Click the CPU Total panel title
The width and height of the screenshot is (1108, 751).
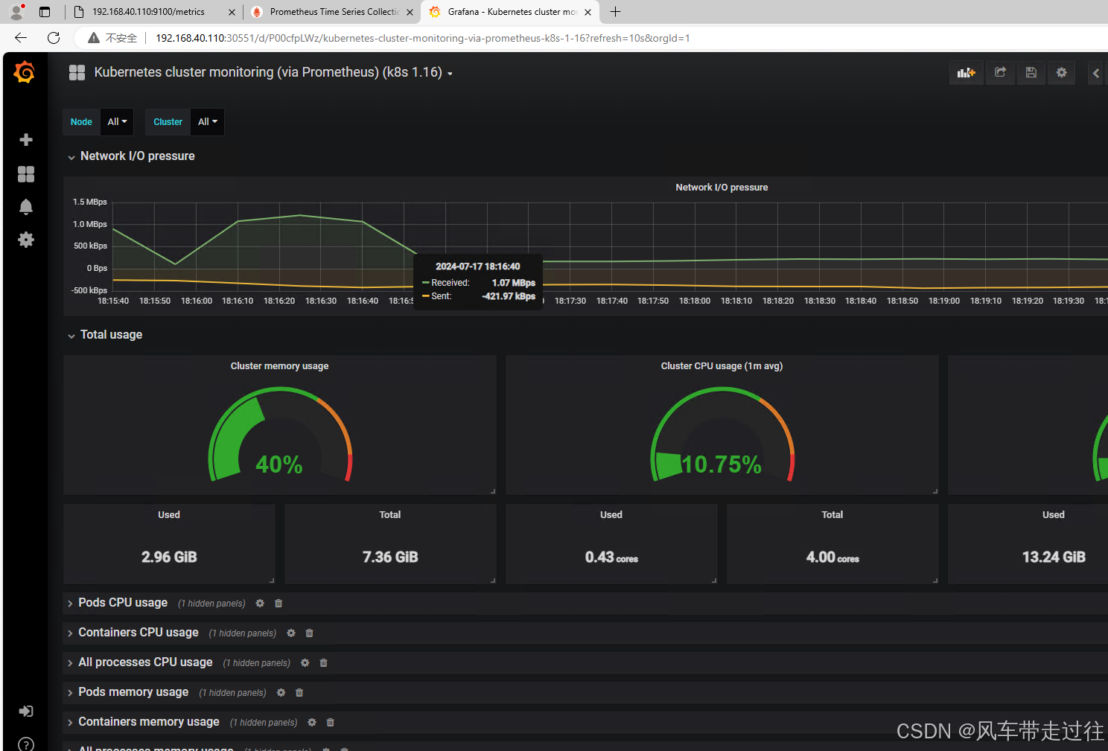tap(832, 515)
